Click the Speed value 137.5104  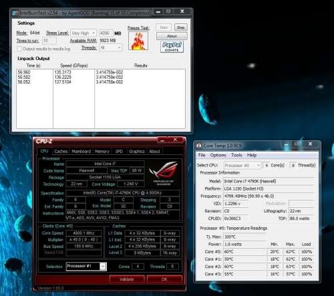pos(63,82)
